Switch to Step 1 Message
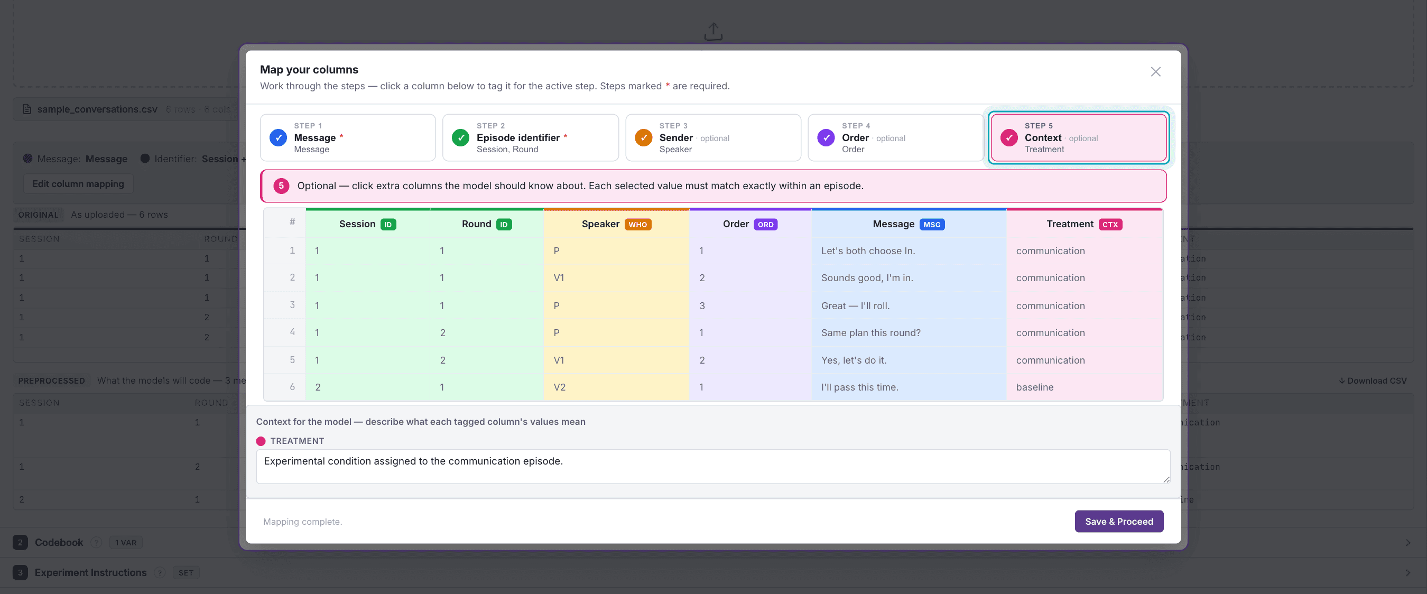Image resolution: width=1427 pixels, height=594 pixels. point(348,137)
